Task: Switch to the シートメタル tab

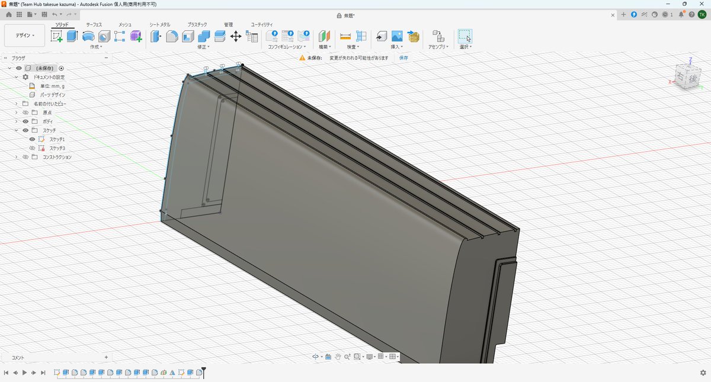Action: tap(160, 24)
